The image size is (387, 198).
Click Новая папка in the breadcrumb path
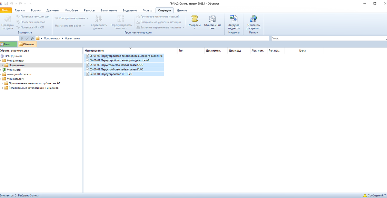(x=72, y=38)
